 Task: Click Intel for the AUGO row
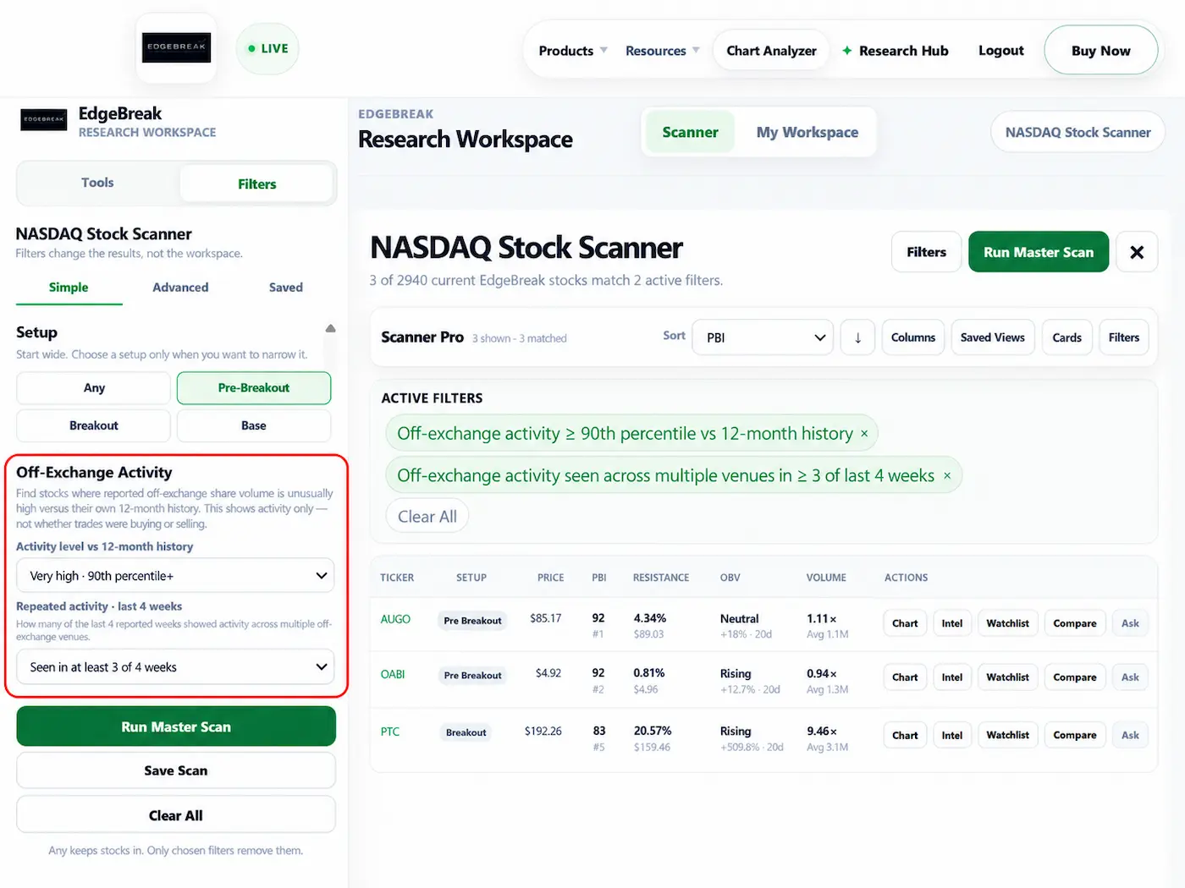click(x=952, y=623)
